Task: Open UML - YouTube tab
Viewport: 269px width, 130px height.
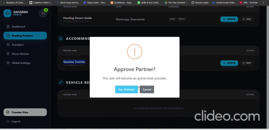Action: [249, 3]
